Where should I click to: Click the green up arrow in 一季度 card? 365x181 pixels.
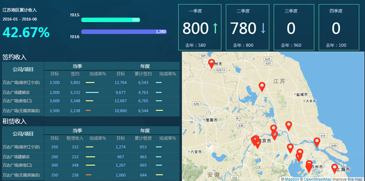(215, 29)
